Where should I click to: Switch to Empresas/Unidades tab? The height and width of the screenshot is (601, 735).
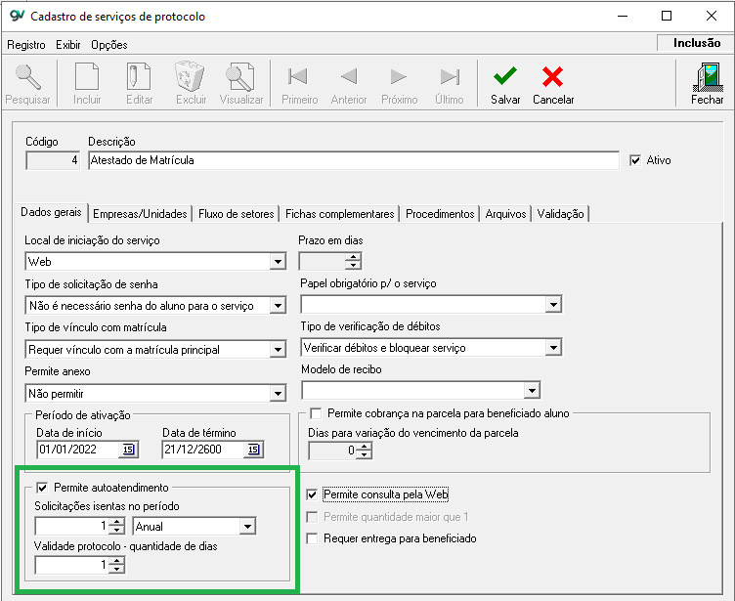(140, 214)
